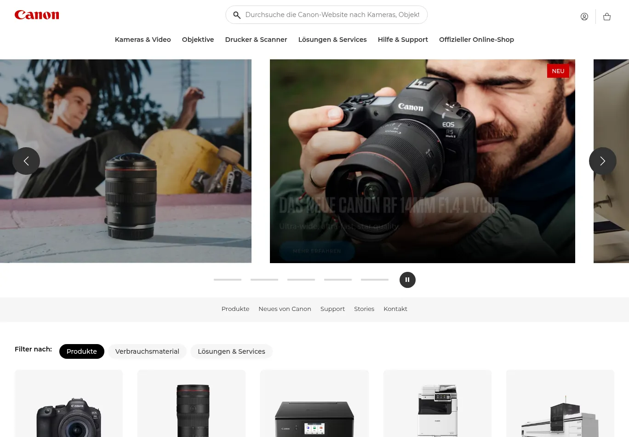629x437 pixels.
Task: Click the NEU badge on the banner
Action: point(558,71)
